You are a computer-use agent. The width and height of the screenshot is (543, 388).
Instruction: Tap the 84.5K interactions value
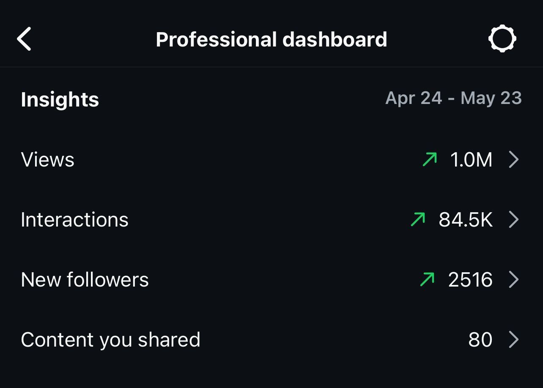466,220
